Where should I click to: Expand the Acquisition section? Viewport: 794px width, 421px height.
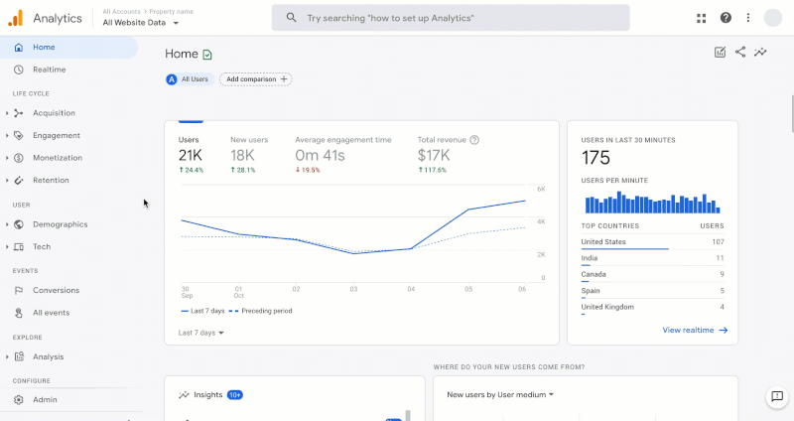(x=53, y=113)
